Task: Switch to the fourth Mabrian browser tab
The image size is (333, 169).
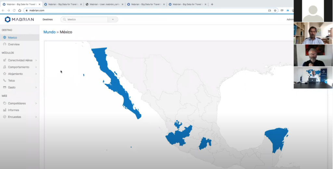Action: pyautogui.click(x=146, y=4)
